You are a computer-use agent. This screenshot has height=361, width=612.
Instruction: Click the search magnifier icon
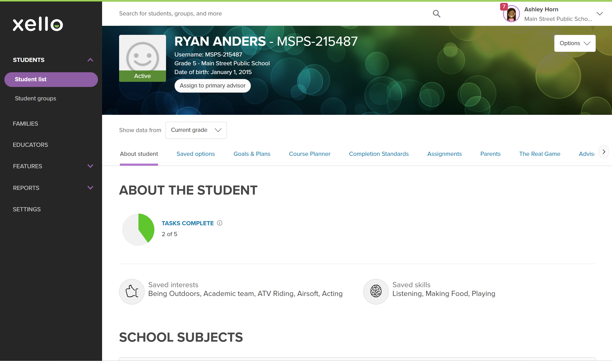coord(436,13)
